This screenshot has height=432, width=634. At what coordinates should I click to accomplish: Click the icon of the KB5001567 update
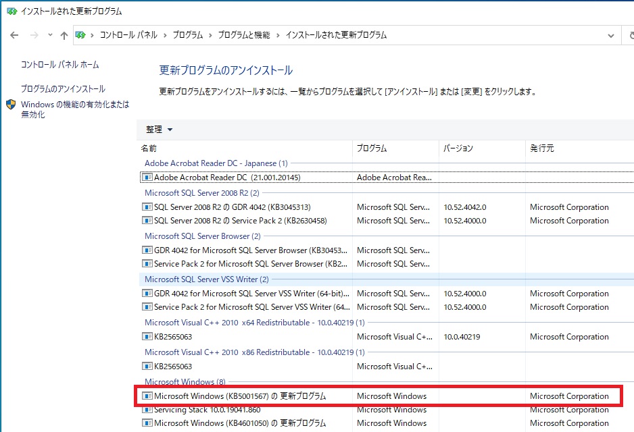[x=147, y=396]
